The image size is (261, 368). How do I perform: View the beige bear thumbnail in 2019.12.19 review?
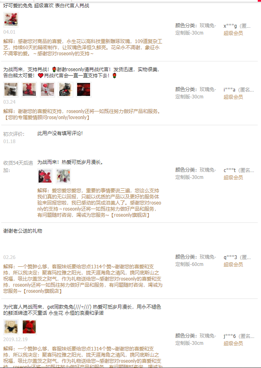[11, 327]
